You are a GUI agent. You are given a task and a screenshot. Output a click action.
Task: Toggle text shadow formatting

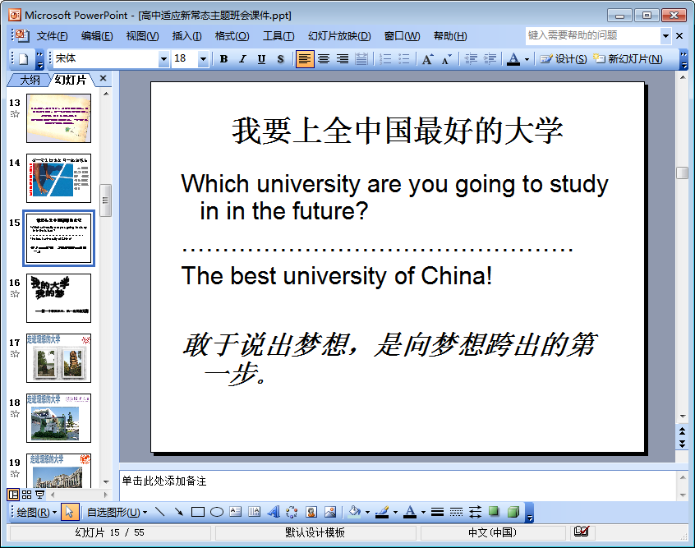point(280,59)
